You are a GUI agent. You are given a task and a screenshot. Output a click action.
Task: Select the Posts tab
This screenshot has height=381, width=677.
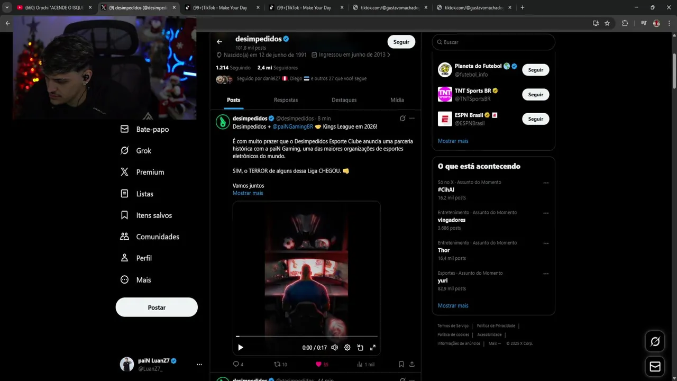click(x=234, y=100)
